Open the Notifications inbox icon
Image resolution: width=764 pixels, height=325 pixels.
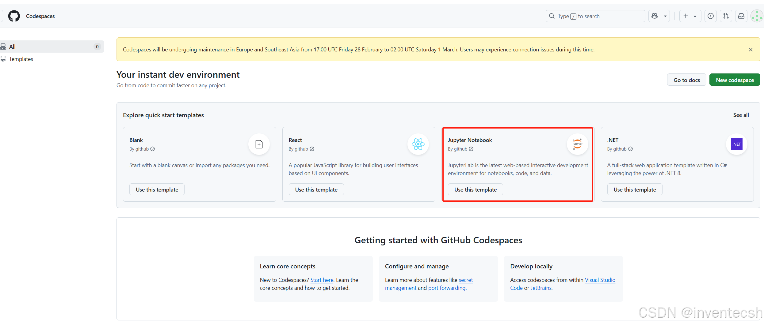point(741,16)
